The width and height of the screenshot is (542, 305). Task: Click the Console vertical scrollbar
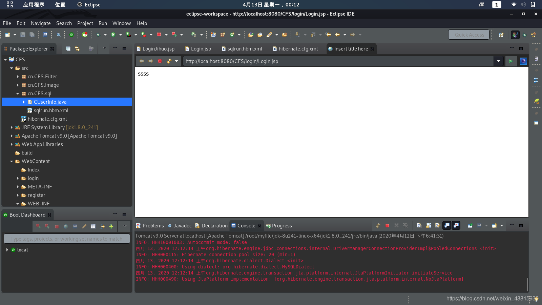point(527,285)
